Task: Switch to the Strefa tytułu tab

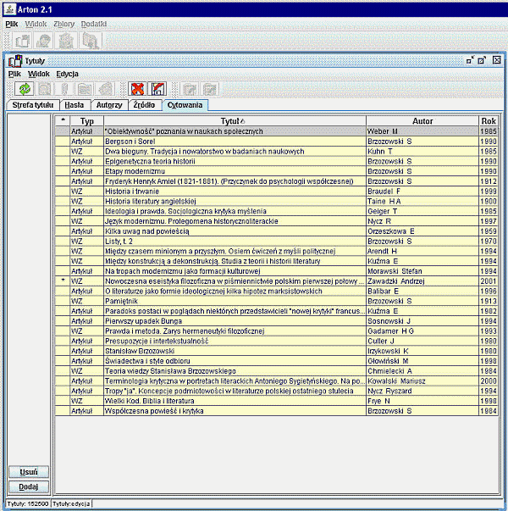Action: click(32, 105)
